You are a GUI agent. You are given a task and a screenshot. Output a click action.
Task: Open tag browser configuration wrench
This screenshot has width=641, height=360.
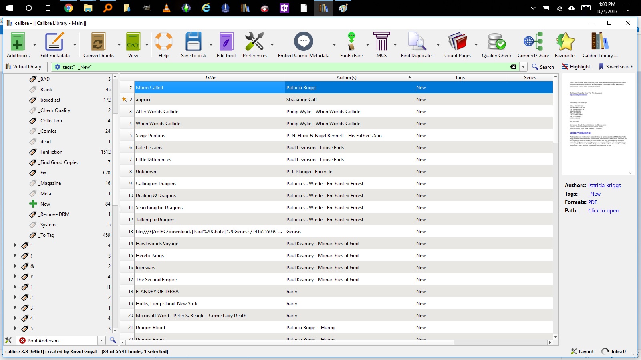click(x=8, y=340)
